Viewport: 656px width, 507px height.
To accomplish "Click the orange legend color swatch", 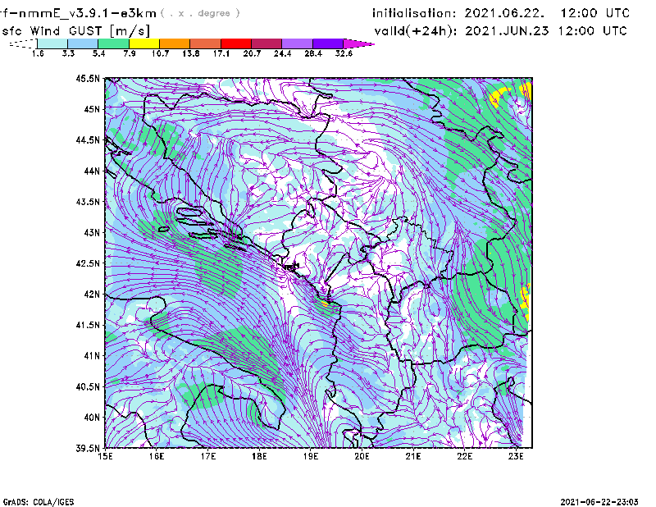I will [x=175, y=43].
